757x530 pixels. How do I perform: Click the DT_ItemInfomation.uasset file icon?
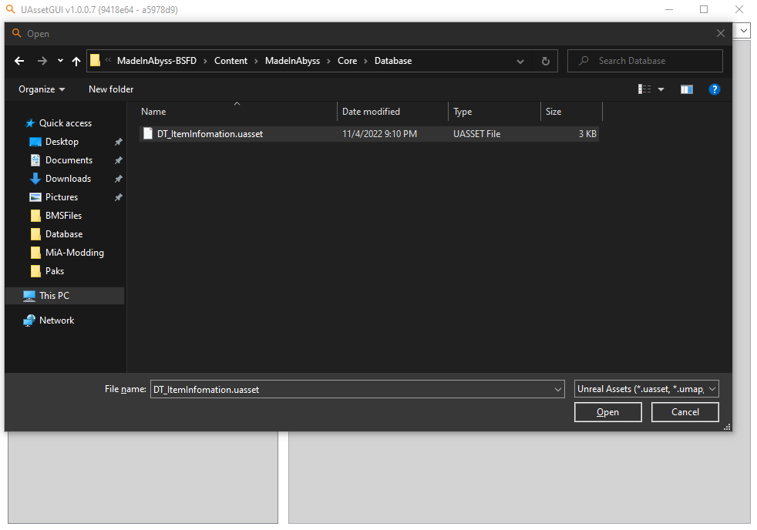click(147, 133)
